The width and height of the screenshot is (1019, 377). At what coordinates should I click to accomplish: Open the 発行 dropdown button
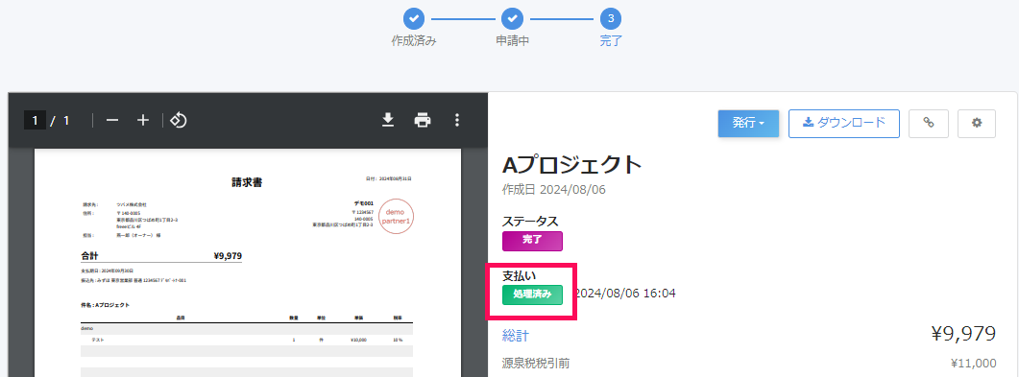point(748,124)
